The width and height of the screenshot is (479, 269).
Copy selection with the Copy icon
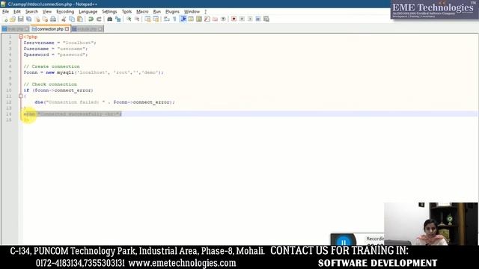pyautogui.click(x=72, y=19)
